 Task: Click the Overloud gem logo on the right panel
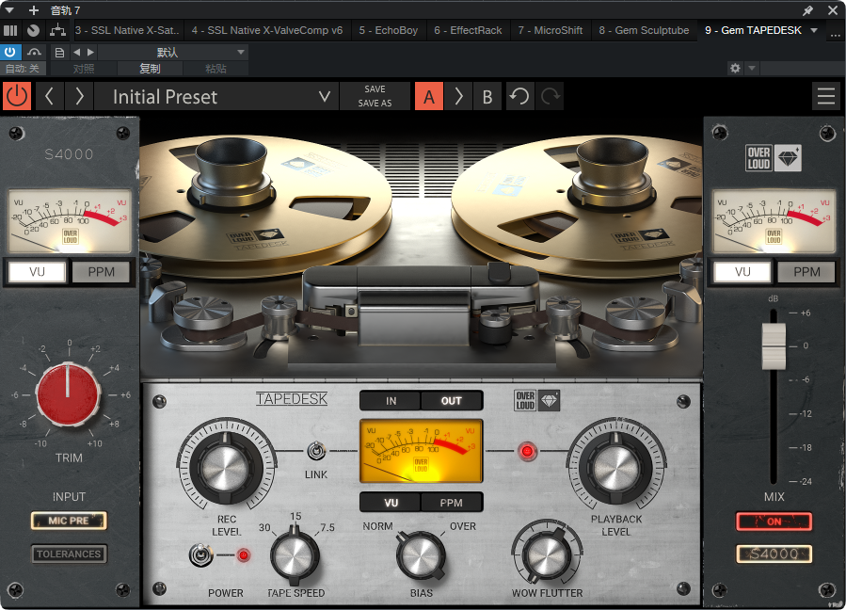774,158
